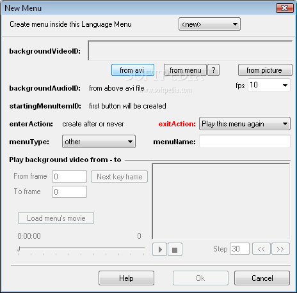
Task: Click the from menu button
Action: click(x=185, y=70)
